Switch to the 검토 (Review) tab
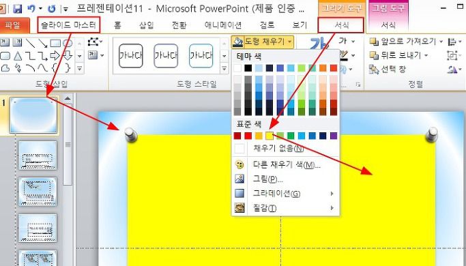 (x=267, y=25)
